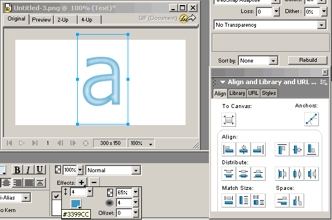Add a live effect with plus button

click(82, 182)
